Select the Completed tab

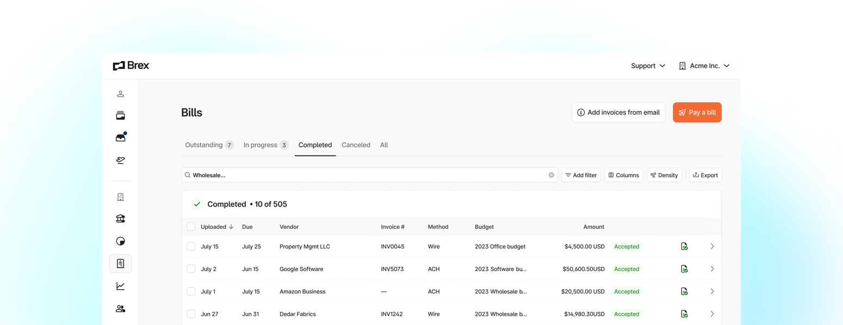coord(315,145)
